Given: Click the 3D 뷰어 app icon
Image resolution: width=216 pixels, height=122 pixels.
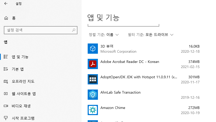Looking at the screenshot, I should 93,49.
